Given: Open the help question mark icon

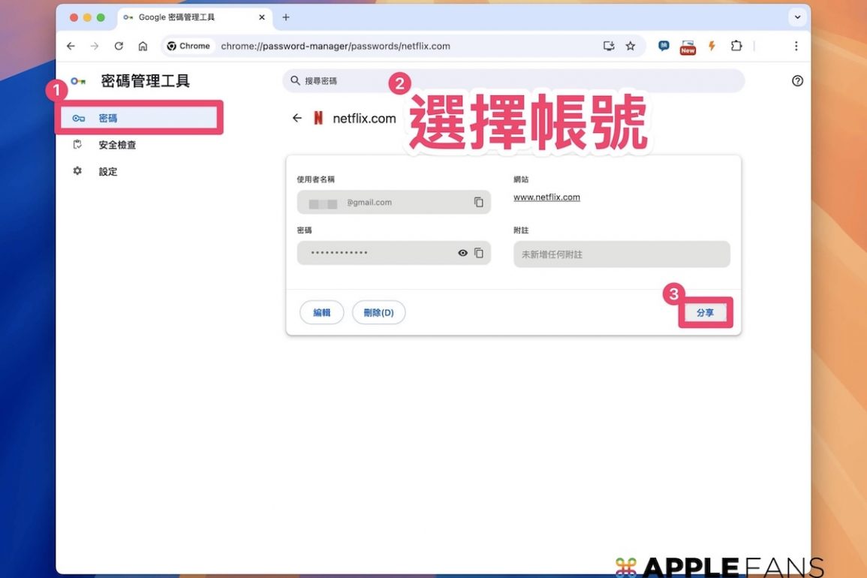Looking at the screenshot, I should click(797, 81).
